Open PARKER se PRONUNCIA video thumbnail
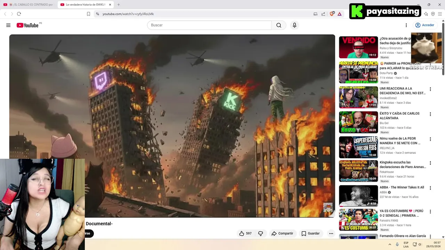Screen dimensions: 445x250 point(358,72)
